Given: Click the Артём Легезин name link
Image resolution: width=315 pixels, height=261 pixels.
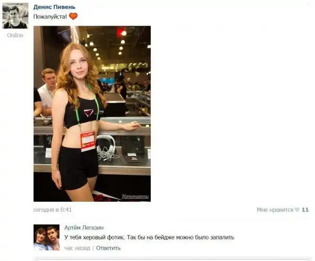Looking at the screenshot, I should pos(84,227).
